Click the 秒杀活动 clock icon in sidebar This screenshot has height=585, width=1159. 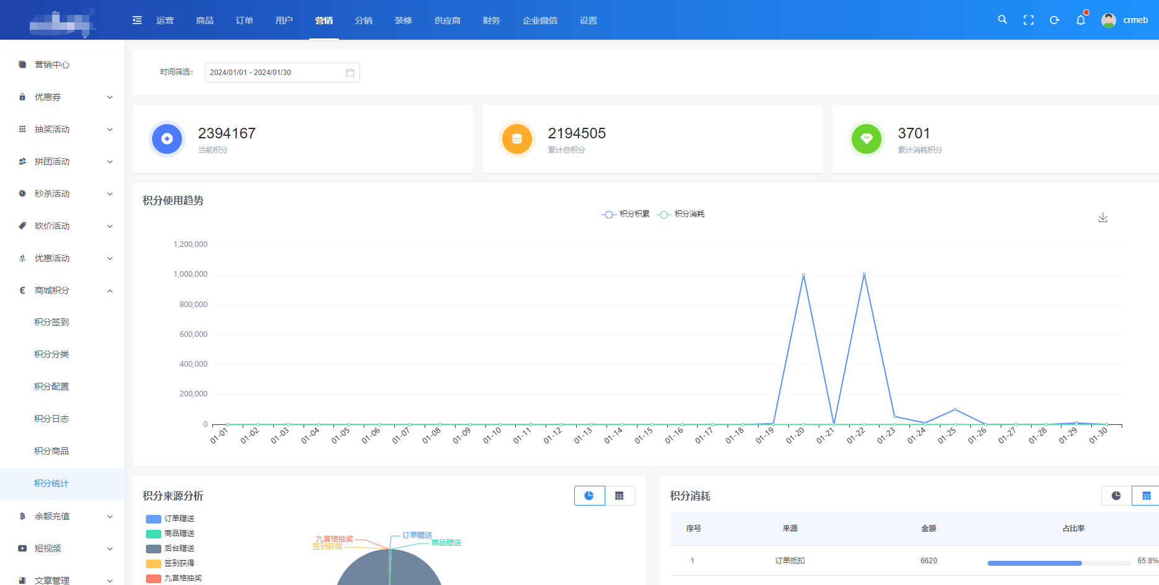tap(22, 194)
